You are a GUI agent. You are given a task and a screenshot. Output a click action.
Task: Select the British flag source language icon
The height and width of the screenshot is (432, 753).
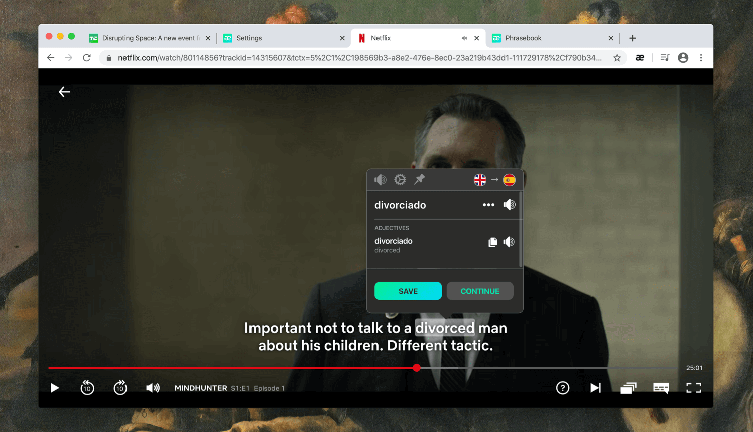point(480,179)
